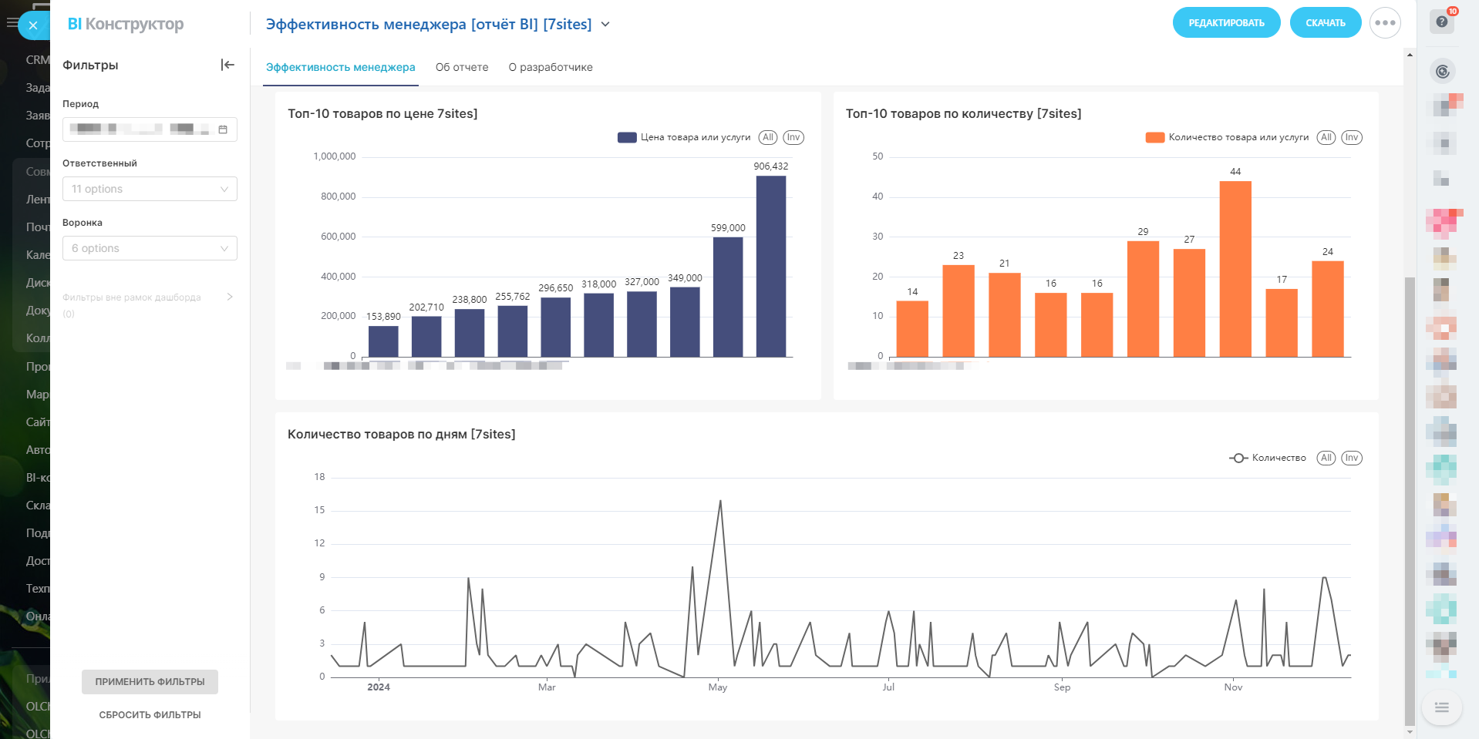Viewport: 1479px width, 739px height.
Task: Click the help question mark icon
Action: [x=1441, y=22]
